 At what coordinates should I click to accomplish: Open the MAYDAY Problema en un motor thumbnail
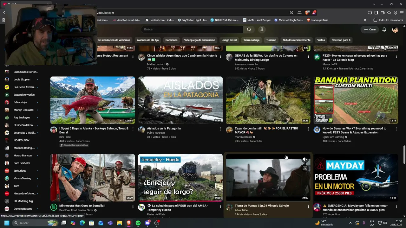[356, 178]
